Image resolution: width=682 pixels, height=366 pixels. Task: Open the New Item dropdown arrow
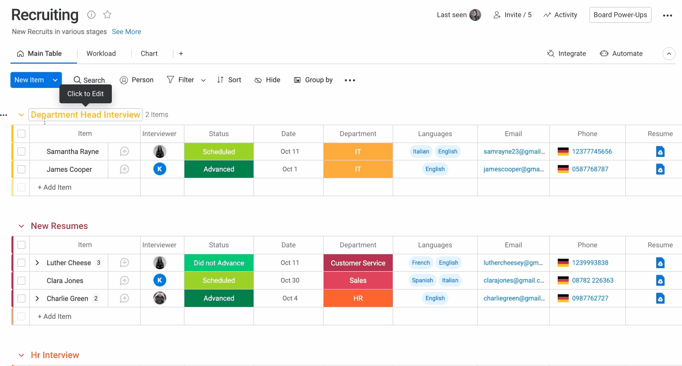pyautogui.click(x=55, y=80)
